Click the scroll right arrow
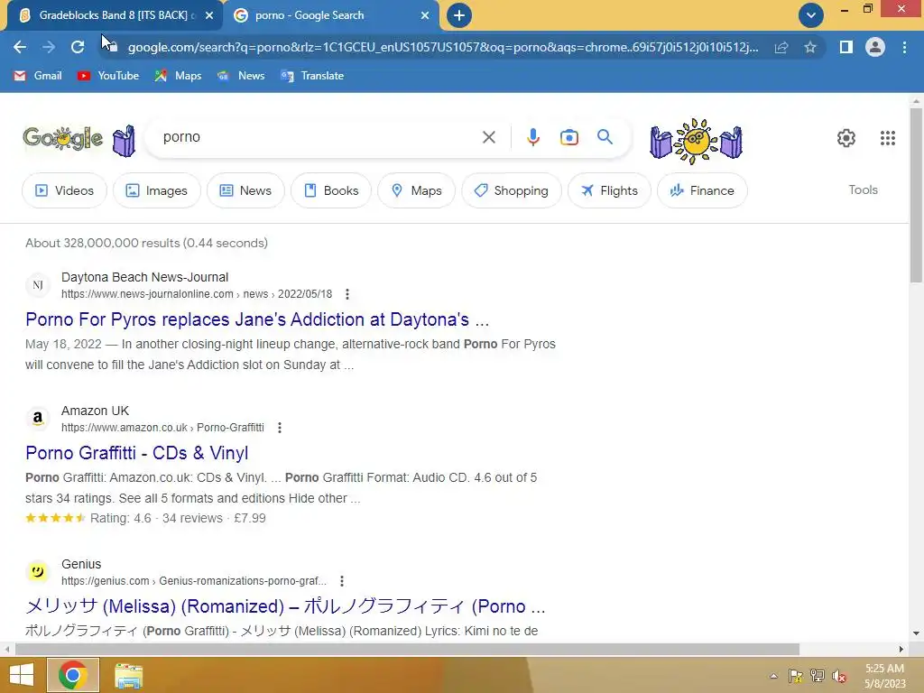Screen dimensions: 924x693 pos(901,650)
